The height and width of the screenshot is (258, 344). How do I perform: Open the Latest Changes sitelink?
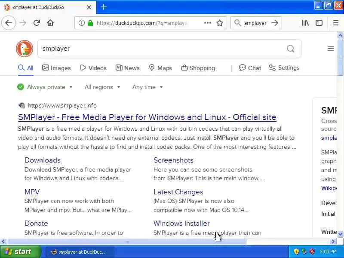click(x=178, y=192)
